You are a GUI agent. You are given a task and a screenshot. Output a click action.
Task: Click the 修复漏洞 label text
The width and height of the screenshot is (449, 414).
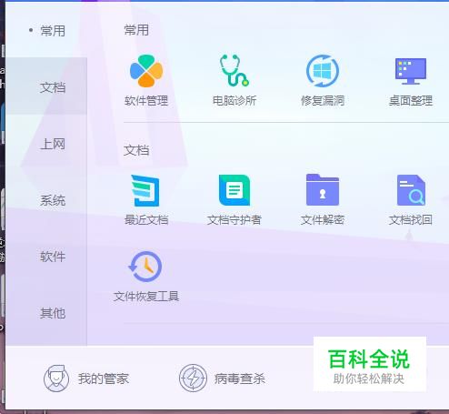[323, 101]
